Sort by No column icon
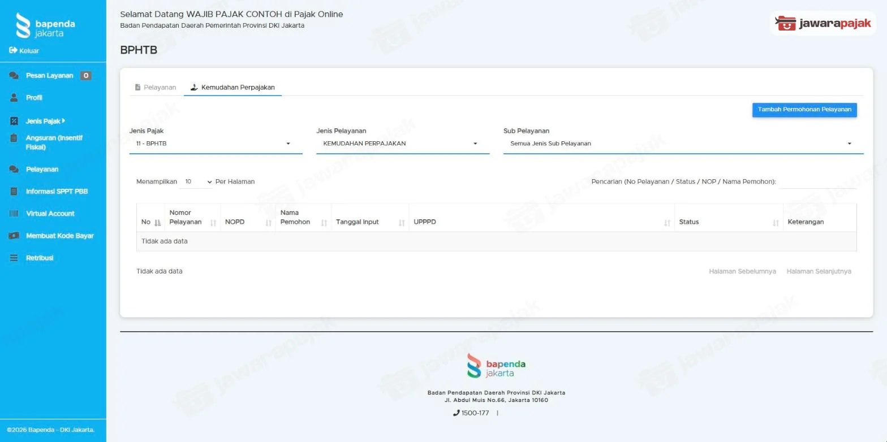The width and height of the screenshot is (887, 442). click(x=158, y=223)
